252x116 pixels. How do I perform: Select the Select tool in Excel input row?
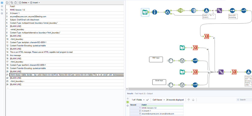[195, 84]
